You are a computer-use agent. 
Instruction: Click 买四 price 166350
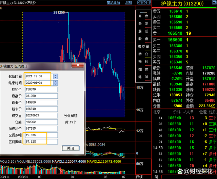click(176, 56)
